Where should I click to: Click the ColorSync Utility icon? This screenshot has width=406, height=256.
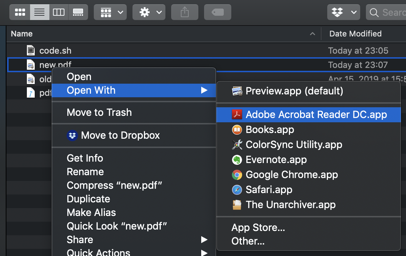(237, 145)
